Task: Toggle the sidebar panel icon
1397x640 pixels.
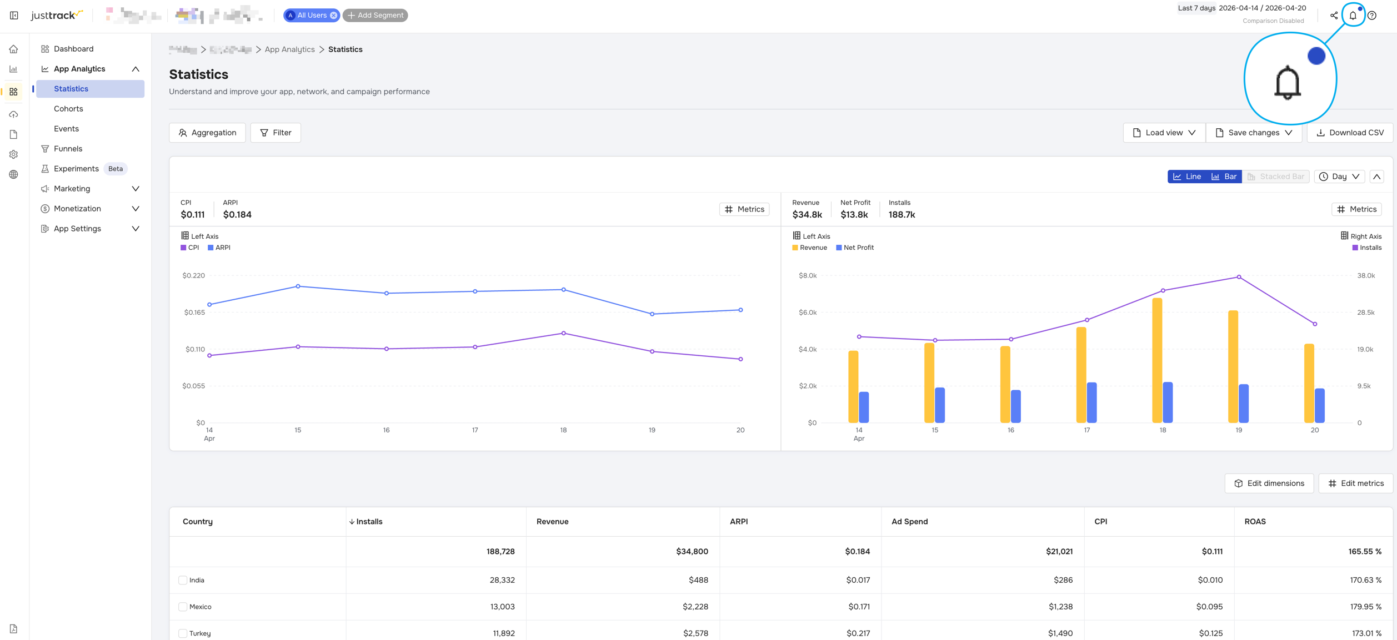Action: 14,16
